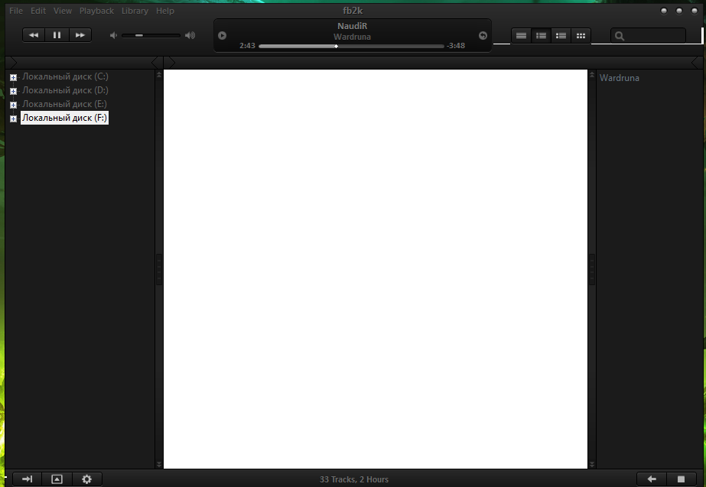Click the gear settings icon in bottom bar
Viewport: 706px width, 487px height.
pos(86,479)
